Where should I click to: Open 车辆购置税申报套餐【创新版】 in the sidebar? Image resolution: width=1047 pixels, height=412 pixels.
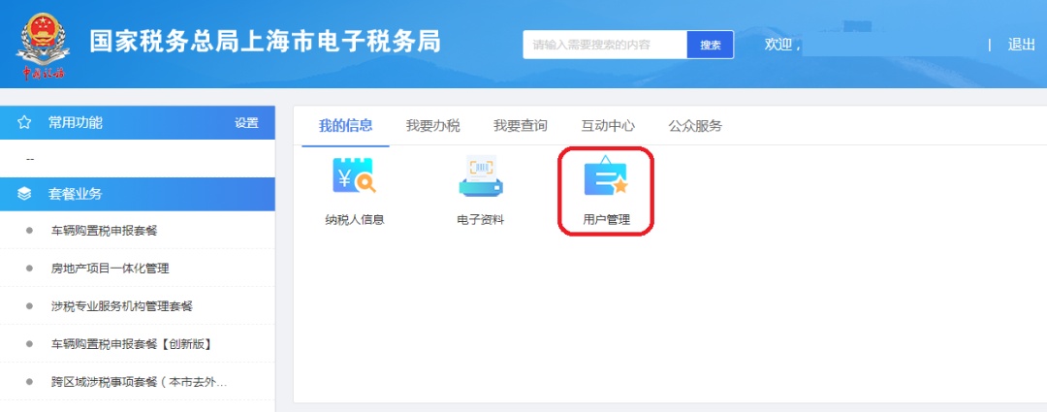pyautogui.click(x=132, y=344)
